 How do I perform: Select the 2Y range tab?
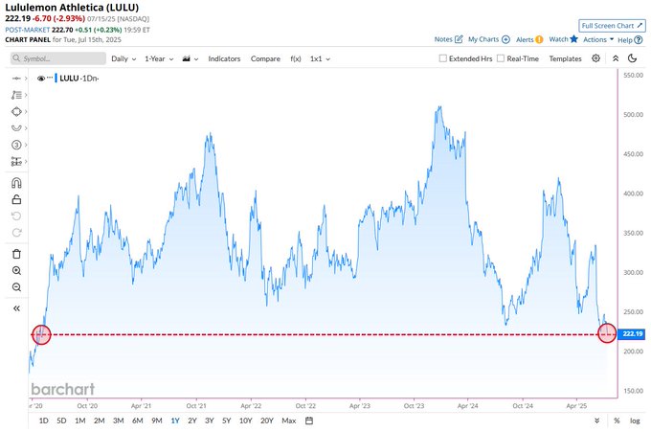(x=192, y=421)
